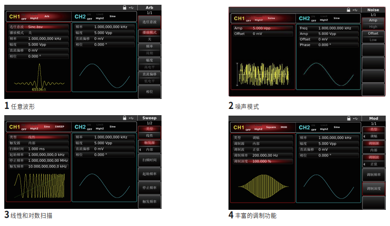
Task: Select the Offset 0 mV row in Noise CH1
Action: pyautogui.click(x=263, y=34)
